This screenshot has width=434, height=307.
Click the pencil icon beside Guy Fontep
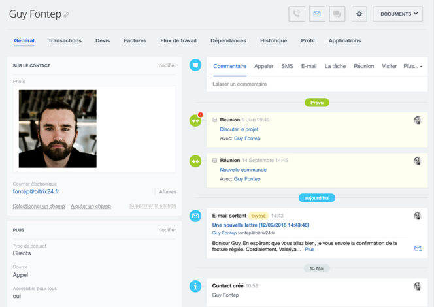click(66, 15)
